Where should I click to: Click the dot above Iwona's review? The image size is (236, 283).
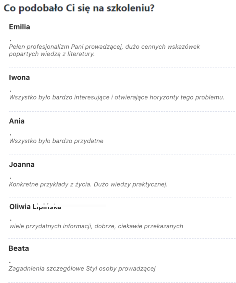coord(10,91)
